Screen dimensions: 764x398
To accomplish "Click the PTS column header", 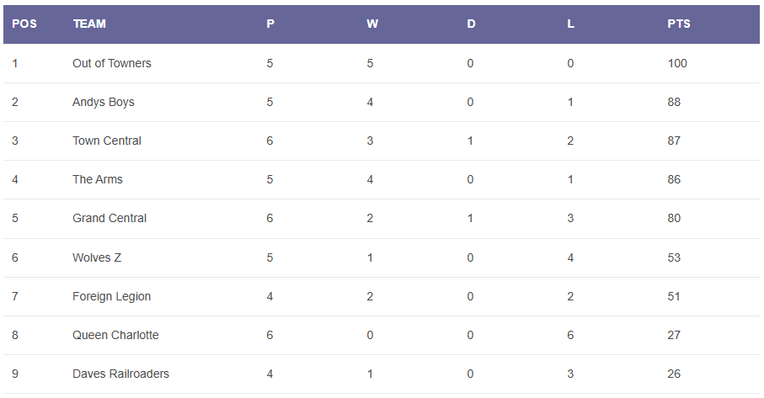I will [x=679, y=24].
